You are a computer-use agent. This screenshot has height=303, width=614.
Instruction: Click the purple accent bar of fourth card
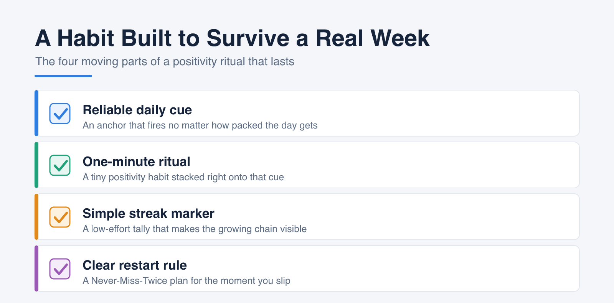36,268
